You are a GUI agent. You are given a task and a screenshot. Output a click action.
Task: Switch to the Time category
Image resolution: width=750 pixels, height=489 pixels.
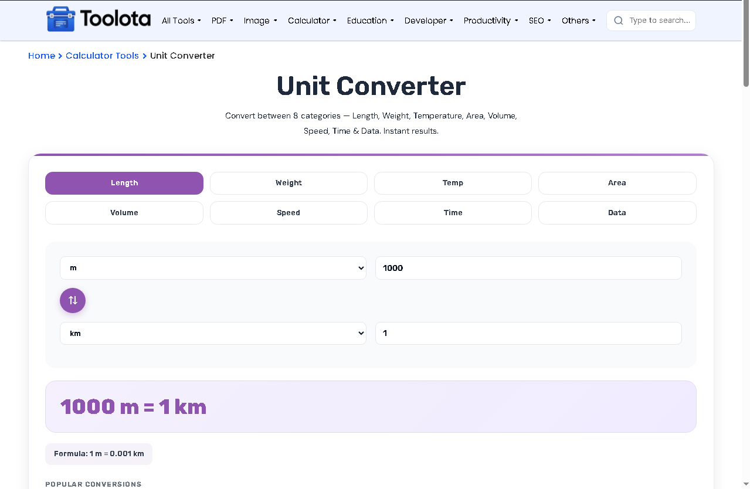point(453,213)
